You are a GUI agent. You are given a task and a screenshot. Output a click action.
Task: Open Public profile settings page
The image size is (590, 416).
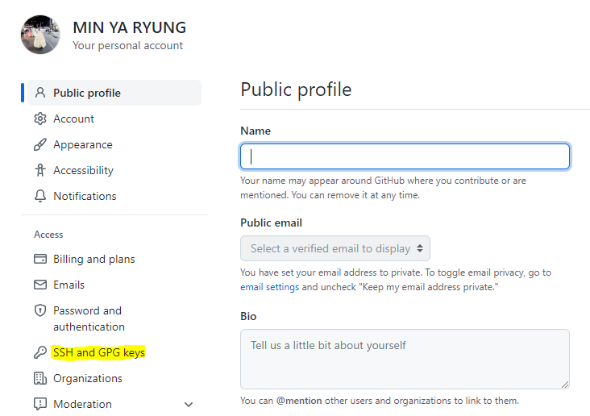(114, 93)
